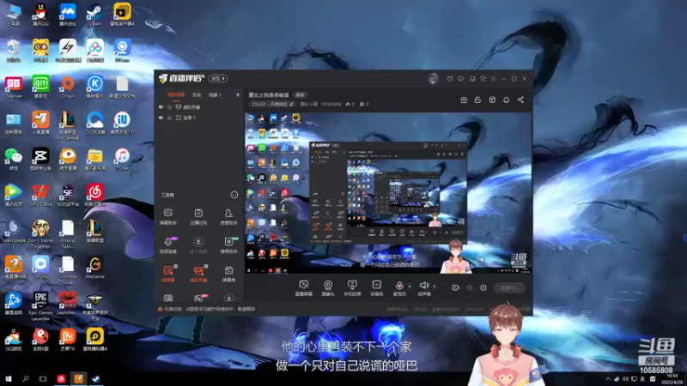Toggle visibility eye of 全屏 1 source
Screen dimensions: 687x386
pyautogui.click(x=161, y=118)
